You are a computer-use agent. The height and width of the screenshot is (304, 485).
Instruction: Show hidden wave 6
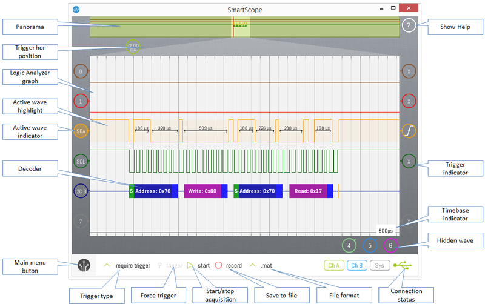click(x=391, y=245)
